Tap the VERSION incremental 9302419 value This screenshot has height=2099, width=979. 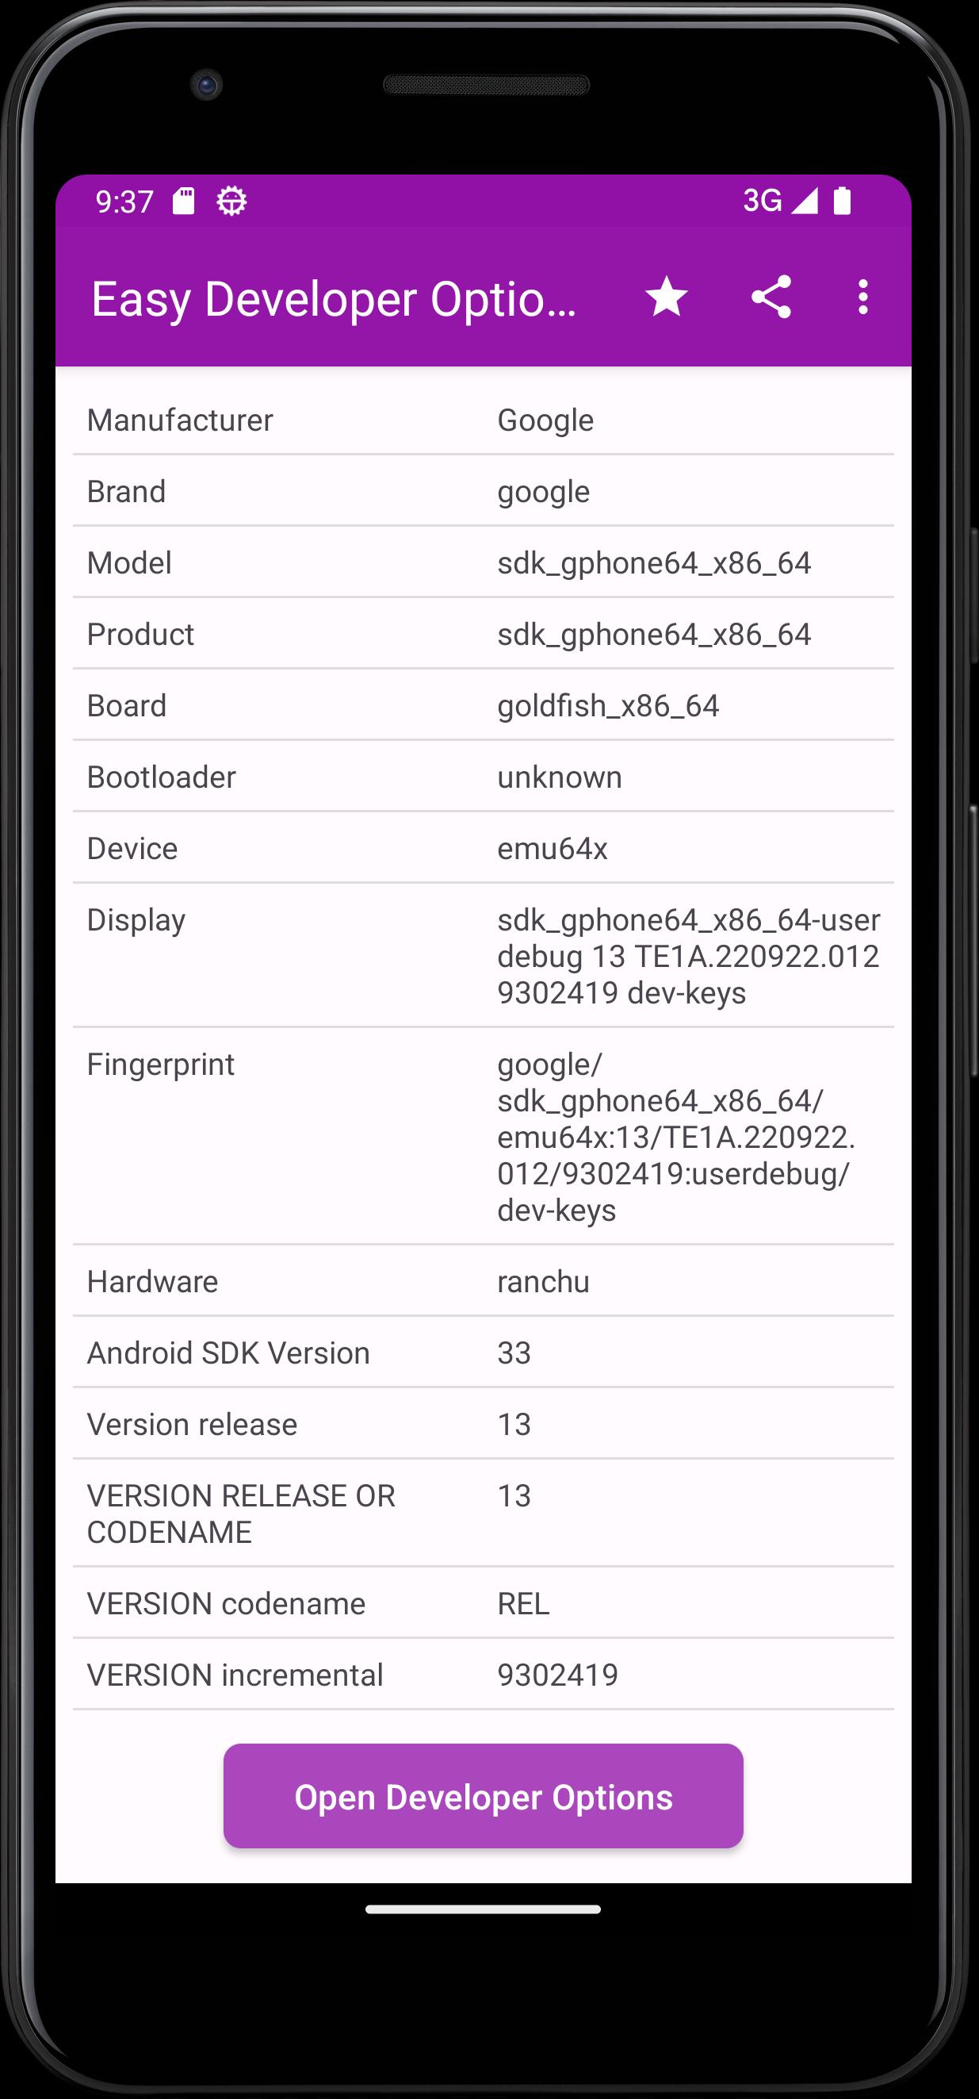point(558,1675)
